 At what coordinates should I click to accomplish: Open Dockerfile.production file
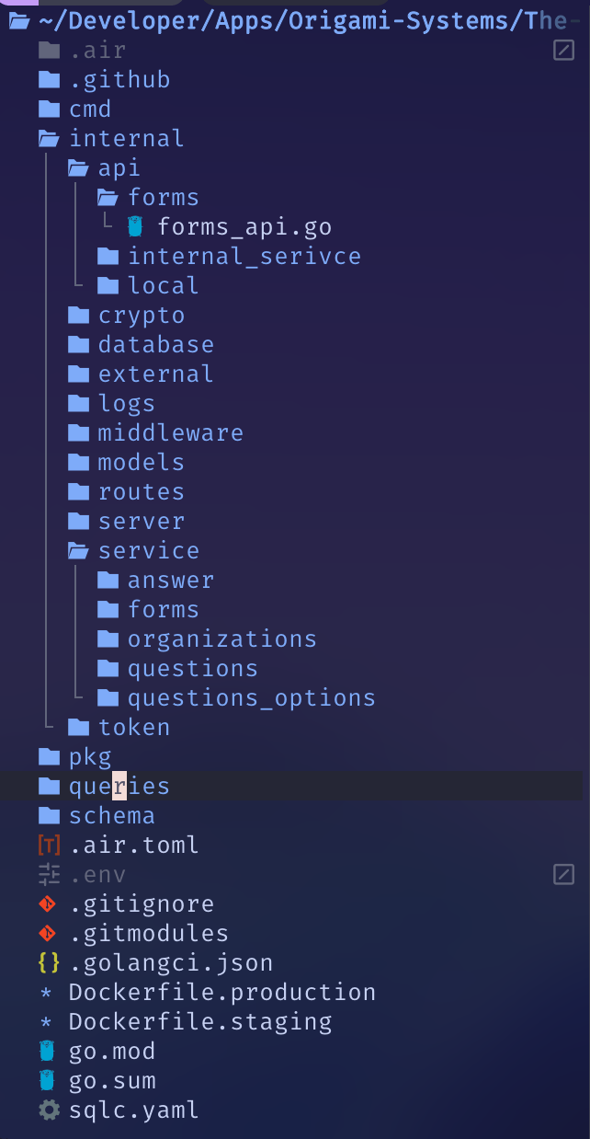coord(221,992)
